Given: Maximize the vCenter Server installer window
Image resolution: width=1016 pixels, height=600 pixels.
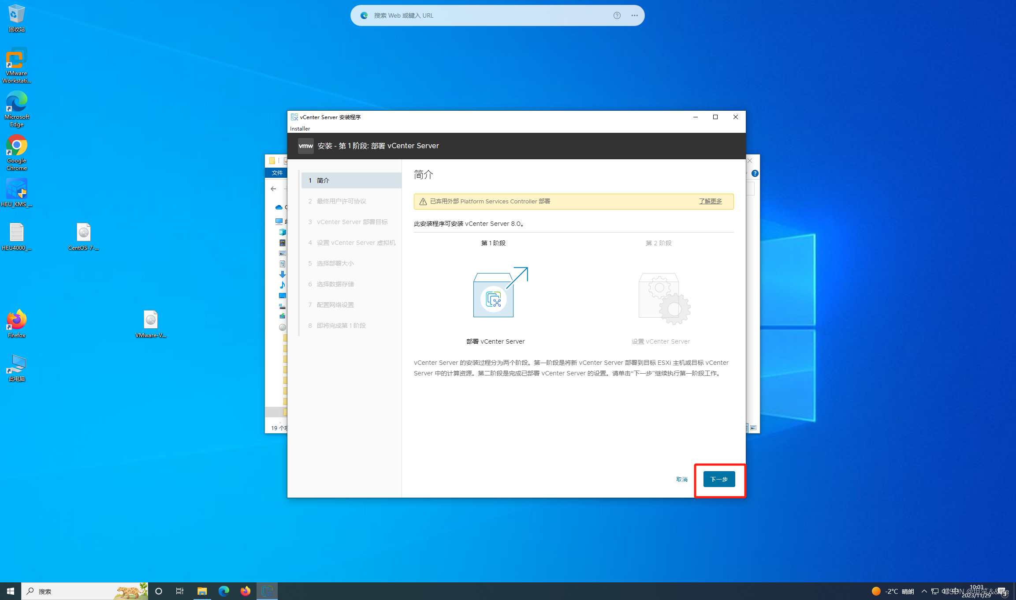Looking at the screenshot, I should point(715,117).
